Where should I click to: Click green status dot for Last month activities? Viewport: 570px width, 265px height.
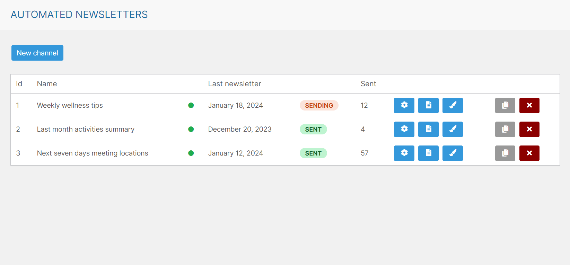191,129
